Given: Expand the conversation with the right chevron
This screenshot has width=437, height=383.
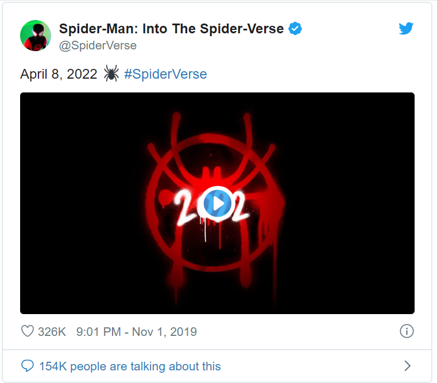Looking at the screenshot, I should [407, 366].
